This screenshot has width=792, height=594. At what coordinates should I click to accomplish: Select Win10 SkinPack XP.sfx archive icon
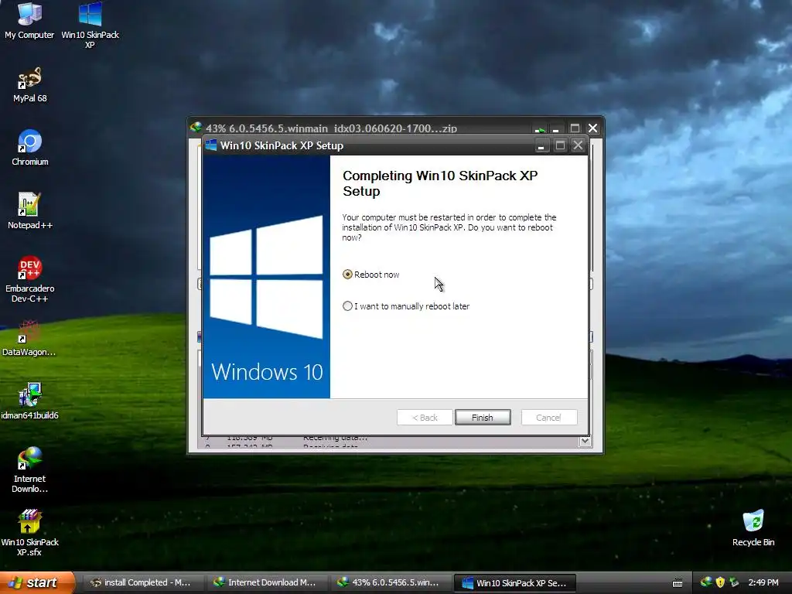[30, 534]
